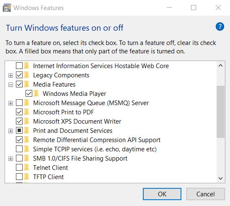Uncheck the Legacy Components checkbox
This screenshot has height=206, width=230.
(19, 75)
